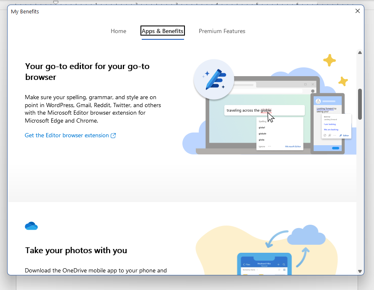Open the Get the Editor browser extension link
Image resolution: width=374 pixels, height=290 pixels.
[x=70, y=135]
